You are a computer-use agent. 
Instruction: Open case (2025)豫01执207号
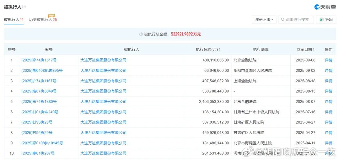[x=38, y=153]
